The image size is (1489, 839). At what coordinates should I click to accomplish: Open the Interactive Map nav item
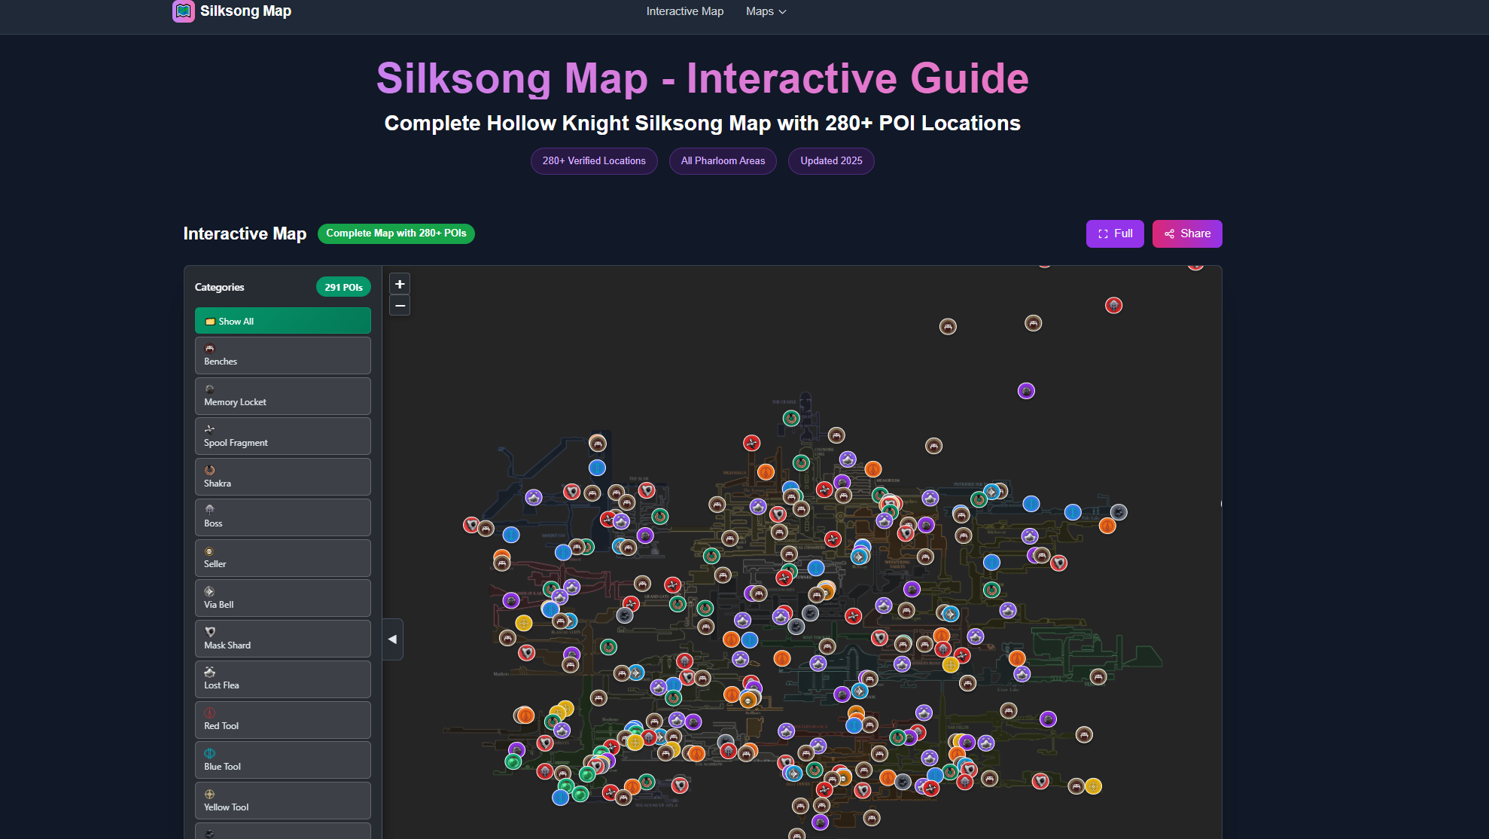684,11
